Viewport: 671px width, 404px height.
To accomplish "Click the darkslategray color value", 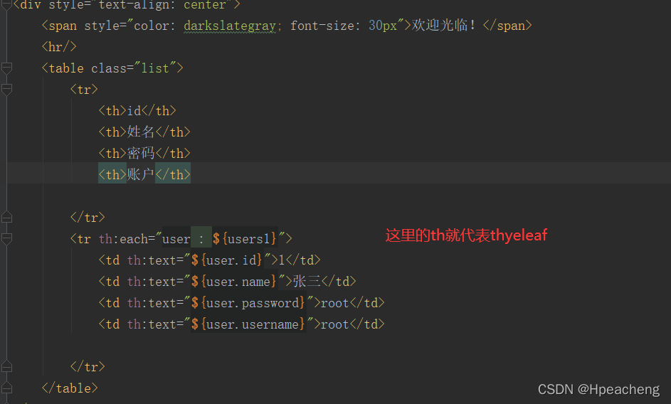I will [x=230, y=26].
